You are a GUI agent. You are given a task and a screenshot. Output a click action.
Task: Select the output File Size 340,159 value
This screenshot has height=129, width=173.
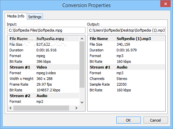[x=123, y=44]
